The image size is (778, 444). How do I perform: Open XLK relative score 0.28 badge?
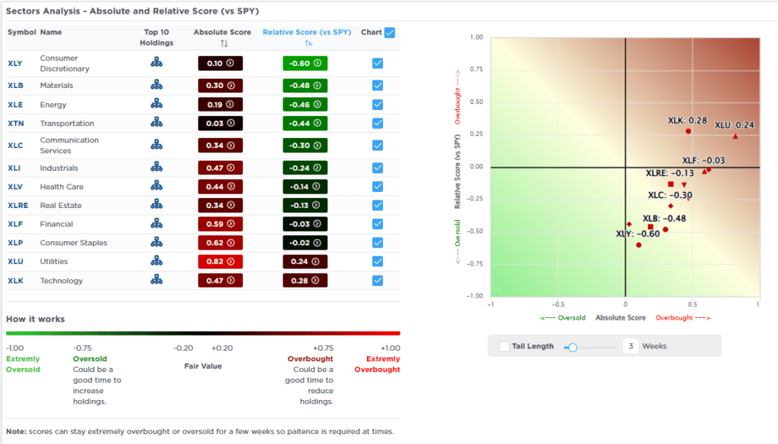click(x=305, y=281)
